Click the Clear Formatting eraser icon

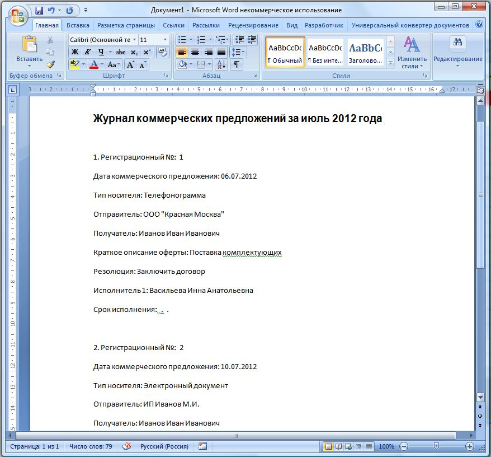click(x=163, y=52)
